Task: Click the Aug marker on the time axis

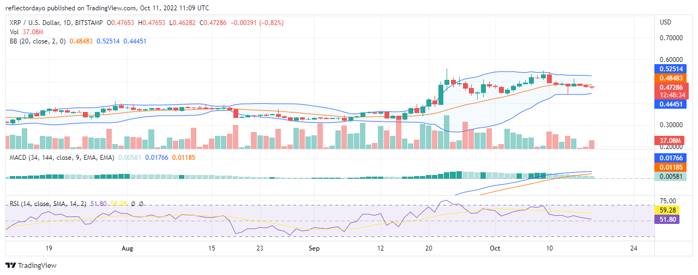Action: coord(127,248)
